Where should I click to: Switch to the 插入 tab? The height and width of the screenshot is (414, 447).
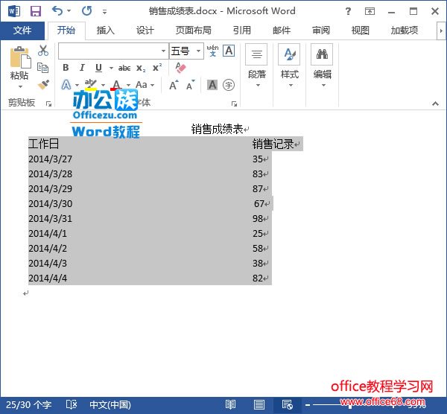(106, 31)
